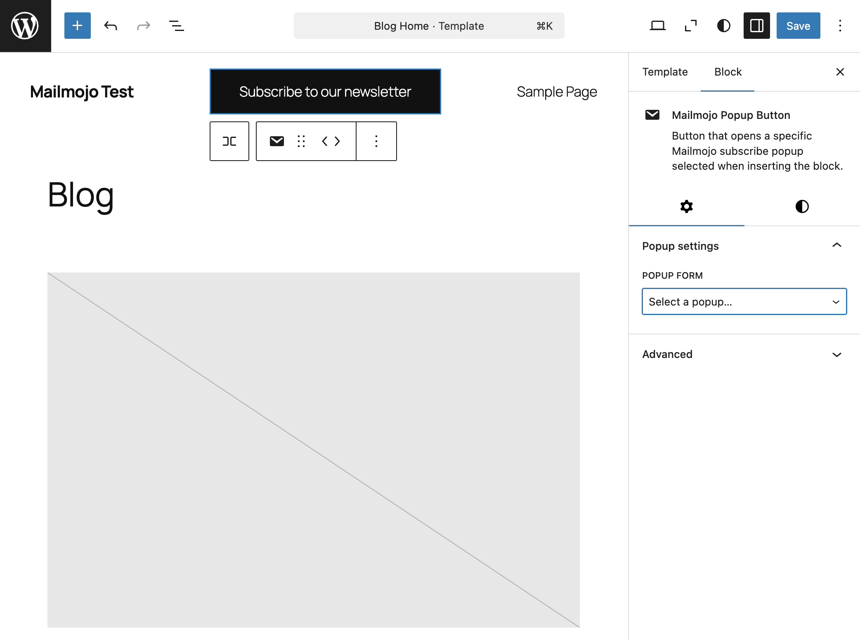The image size is (860, 640).
Task: Save the template changes
Action: (x=799, y=26)
